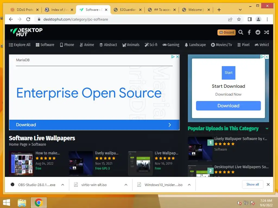Open the 'lively wallpa...' post title
The height and width of the screenshot is (208, 278).
(x=107, y=153)
